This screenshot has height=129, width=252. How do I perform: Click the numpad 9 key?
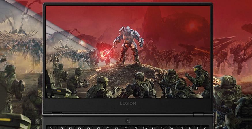click(198, 128)
